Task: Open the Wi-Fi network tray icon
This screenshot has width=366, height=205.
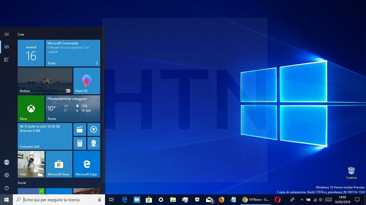Action: click(315, 200)
